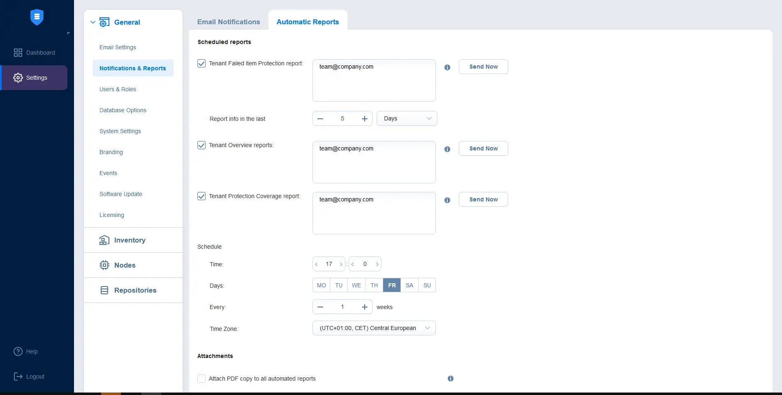Send Now for Failed Item Protection report

(x=484, y=67)
